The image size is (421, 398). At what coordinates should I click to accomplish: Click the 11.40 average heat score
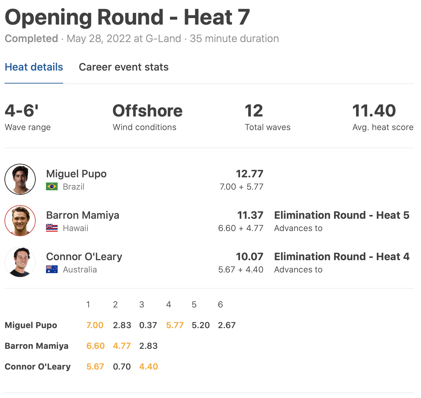pyautogui.click(x=374, y=111)
